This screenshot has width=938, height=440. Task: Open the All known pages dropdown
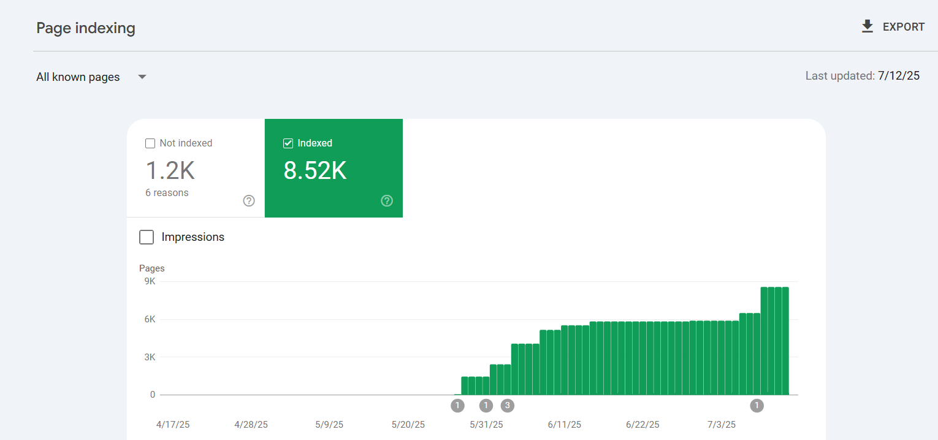[x=78, y=77]
